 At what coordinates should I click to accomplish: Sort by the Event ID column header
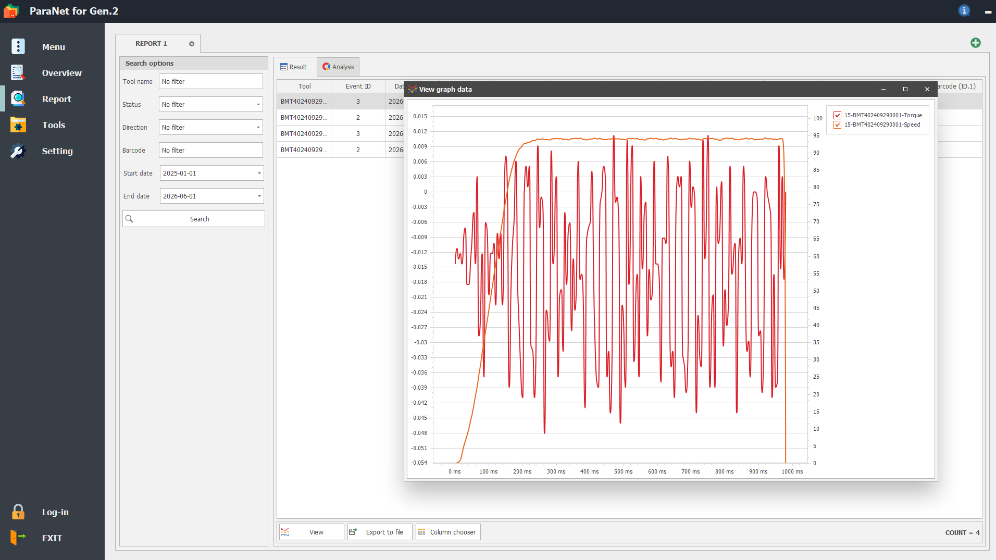(358, 86)
